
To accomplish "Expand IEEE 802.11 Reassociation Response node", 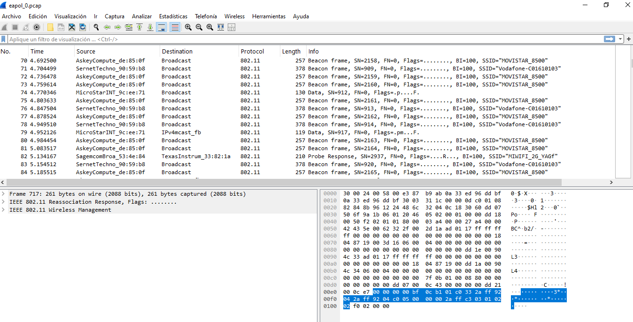I will point(4,202).
